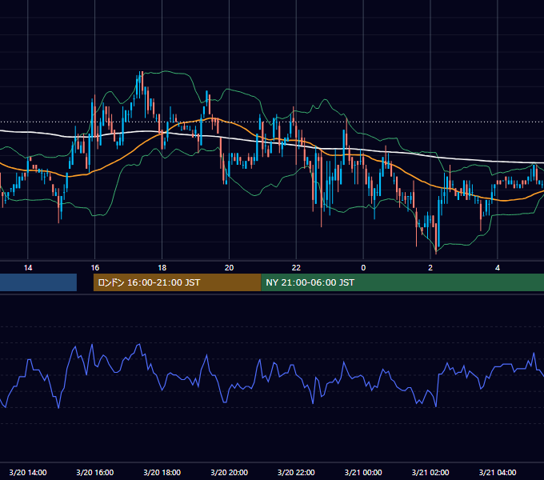Click the 3/20 22:00 date label
Screen dimensions: 544x480
[x=296, y=472]
